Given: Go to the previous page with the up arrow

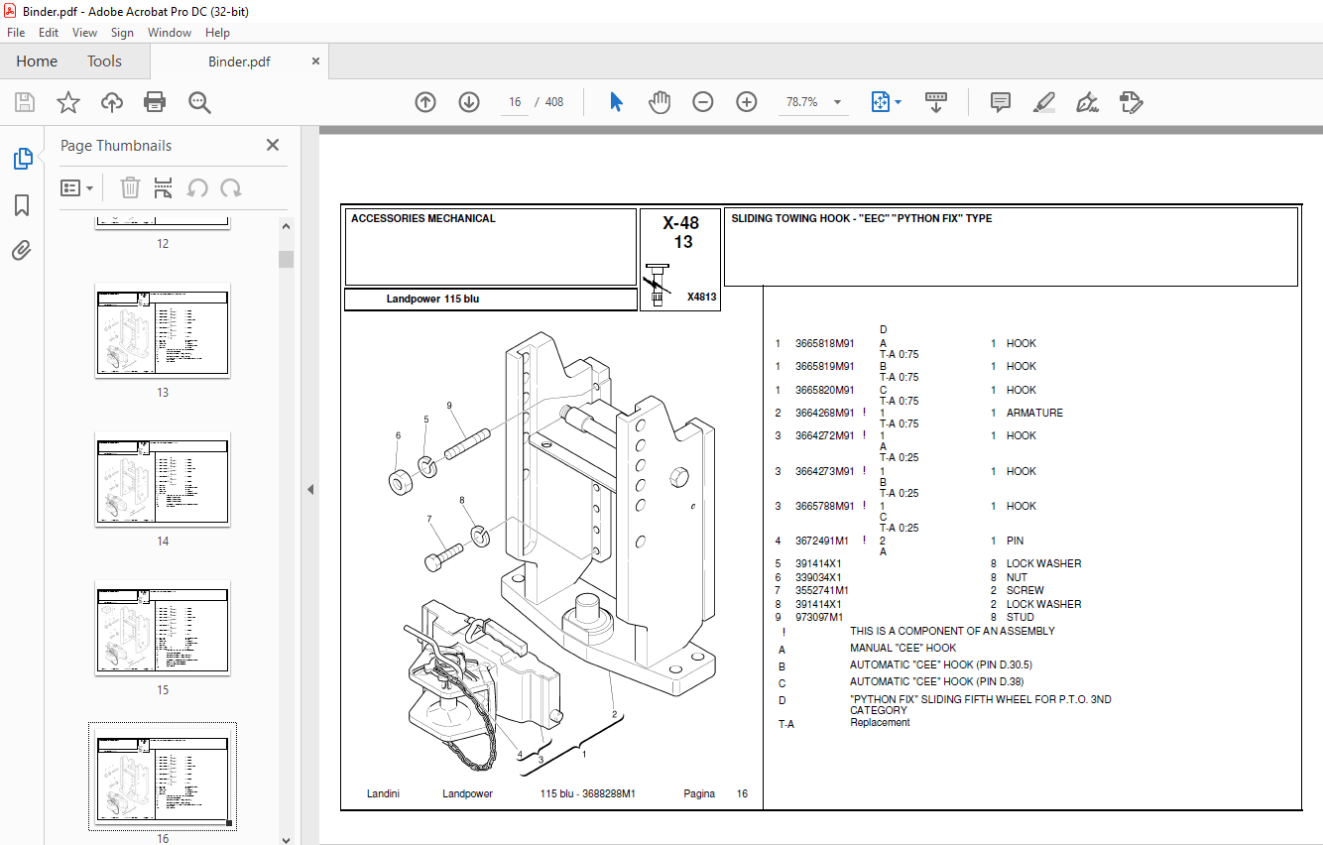Looking at the screenshot, I should 425,102.
